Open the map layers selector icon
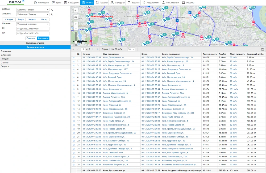This screenshot has width=266, height=173. (76, 17)
